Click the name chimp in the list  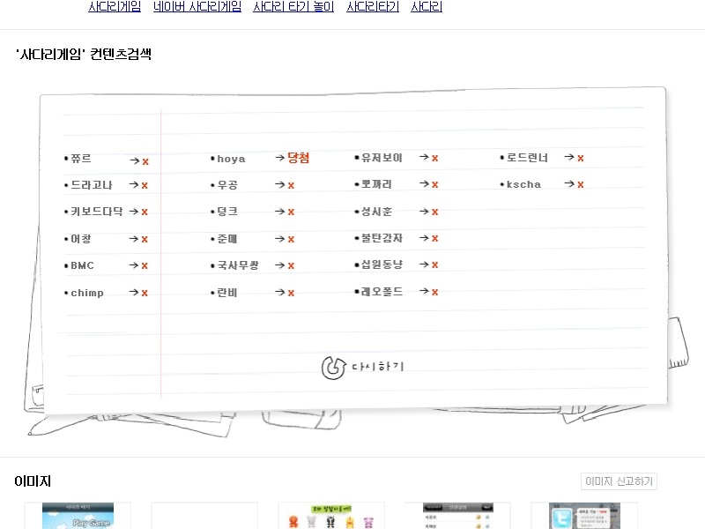pyautogui.click(x=87, y=293)
